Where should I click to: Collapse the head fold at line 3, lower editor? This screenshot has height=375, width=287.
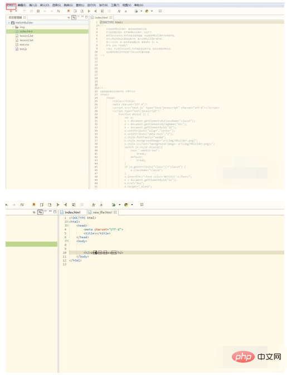pyautogui.click(x=67, y=225)
